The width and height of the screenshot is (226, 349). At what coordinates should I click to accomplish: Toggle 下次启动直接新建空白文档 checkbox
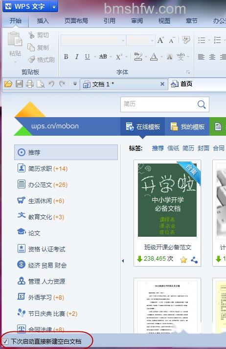click(5, 341)
